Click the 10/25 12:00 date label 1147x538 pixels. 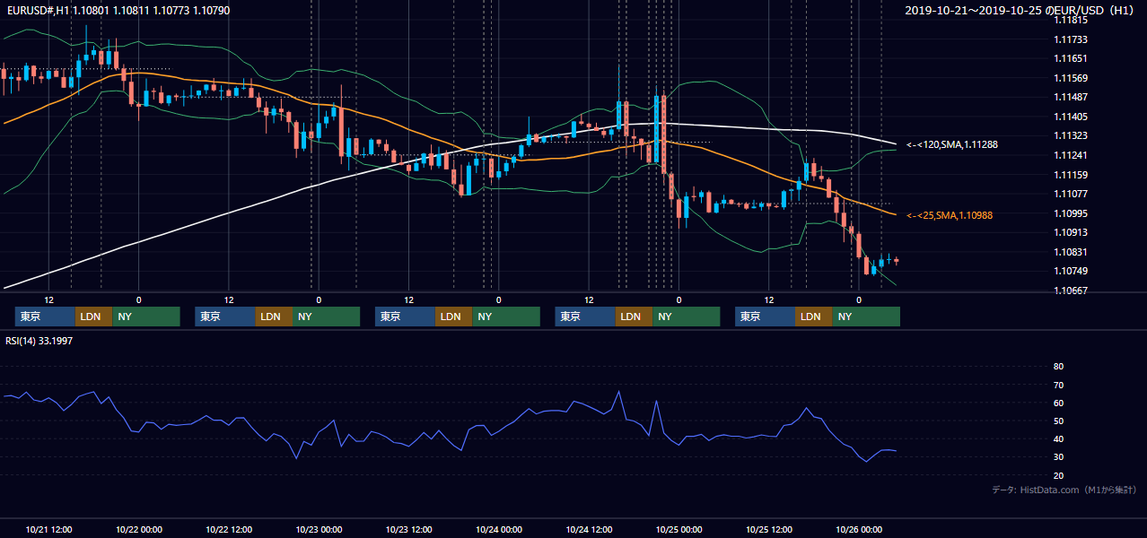(x=769, y=529)
